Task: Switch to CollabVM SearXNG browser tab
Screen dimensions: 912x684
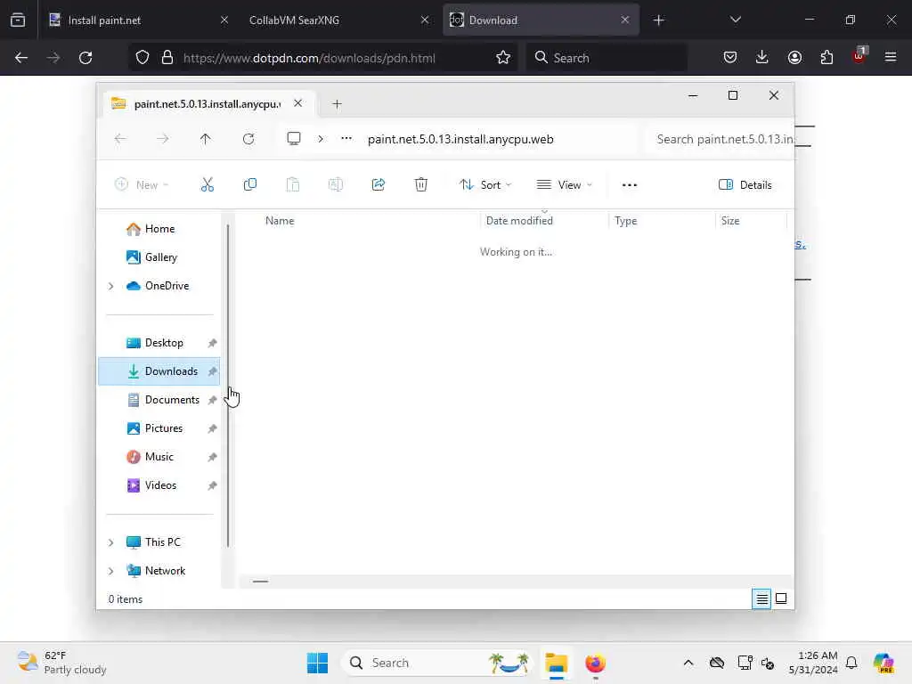Action: pos(338,20)
